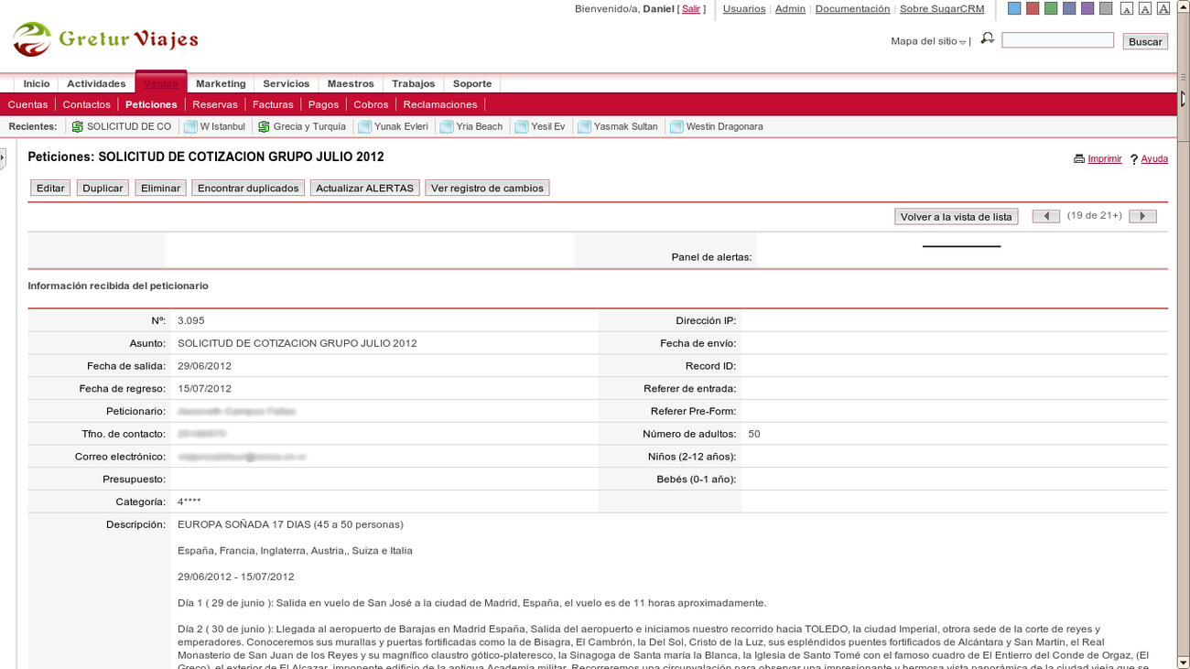Screen dimensions: 1190x669
Task: Open the Mapa del sitio dropdown
Action: point(960,41)
